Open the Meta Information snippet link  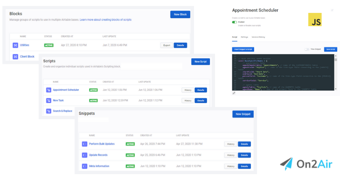click(x=99, y=166)
